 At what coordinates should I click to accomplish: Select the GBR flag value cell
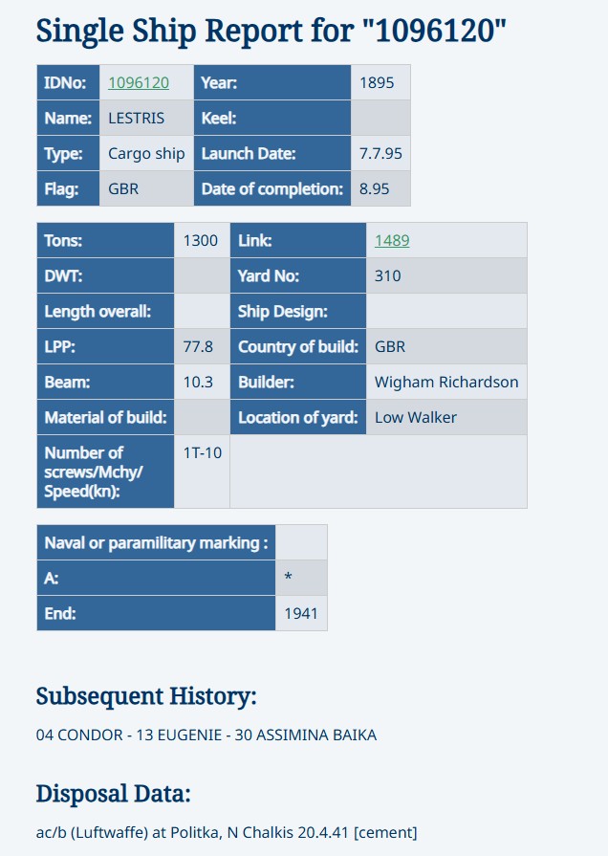(123, 189)
